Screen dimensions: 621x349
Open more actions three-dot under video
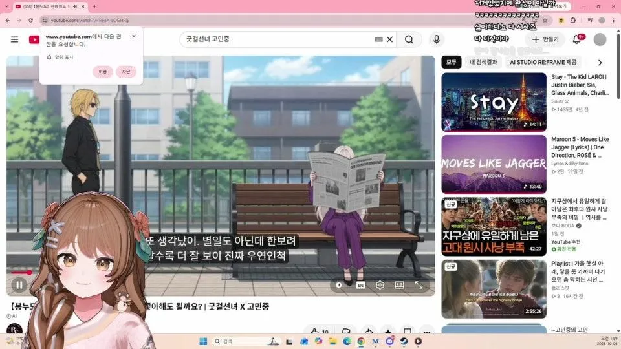pyautogui.click(x=426, y=332)
